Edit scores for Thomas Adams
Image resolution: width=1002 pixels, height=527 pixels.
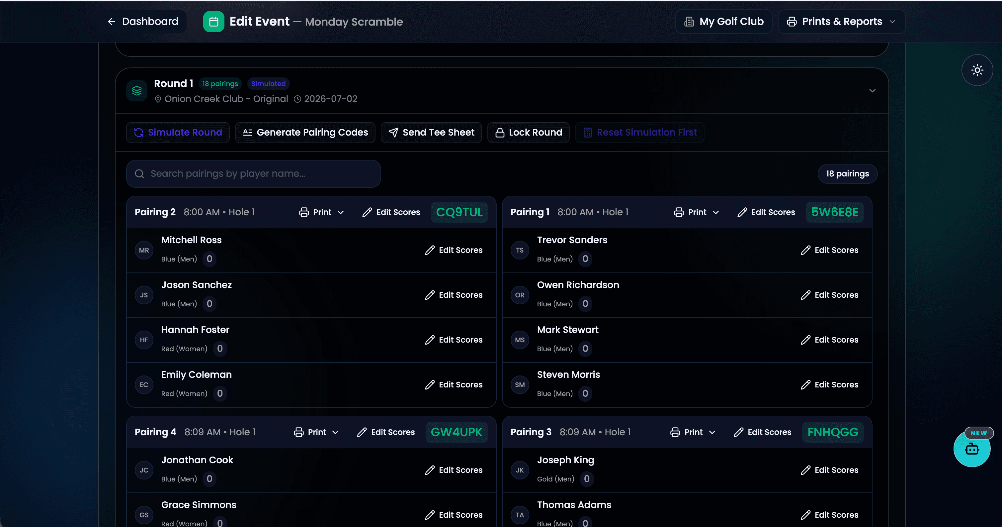point(829,515)
